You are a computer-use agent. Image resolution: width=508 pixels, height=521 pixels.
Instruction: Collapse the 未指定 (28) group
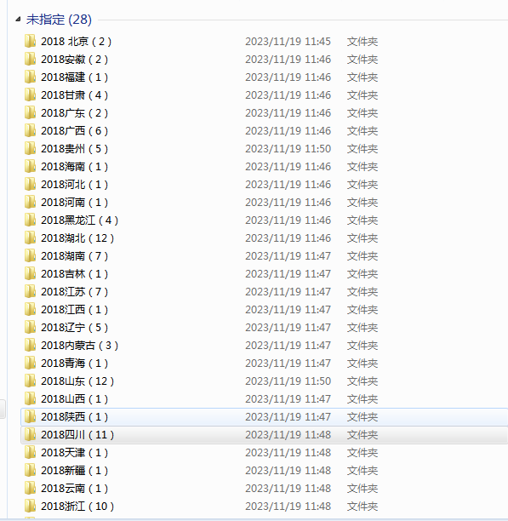pos(18,20)
